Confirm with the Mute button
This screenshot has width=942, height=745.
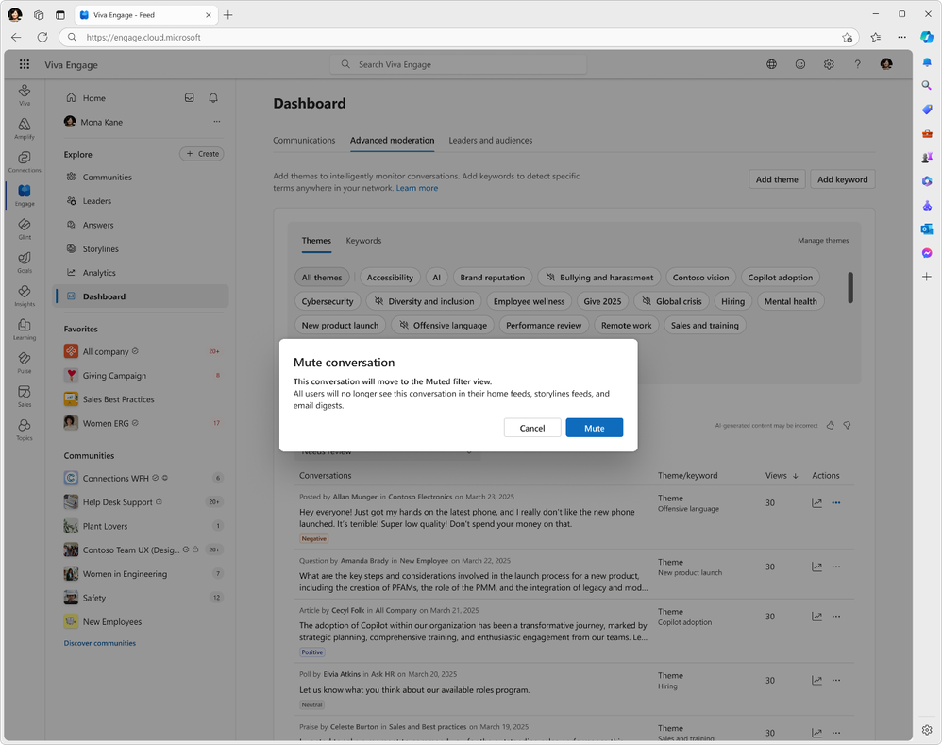point(594,428)
